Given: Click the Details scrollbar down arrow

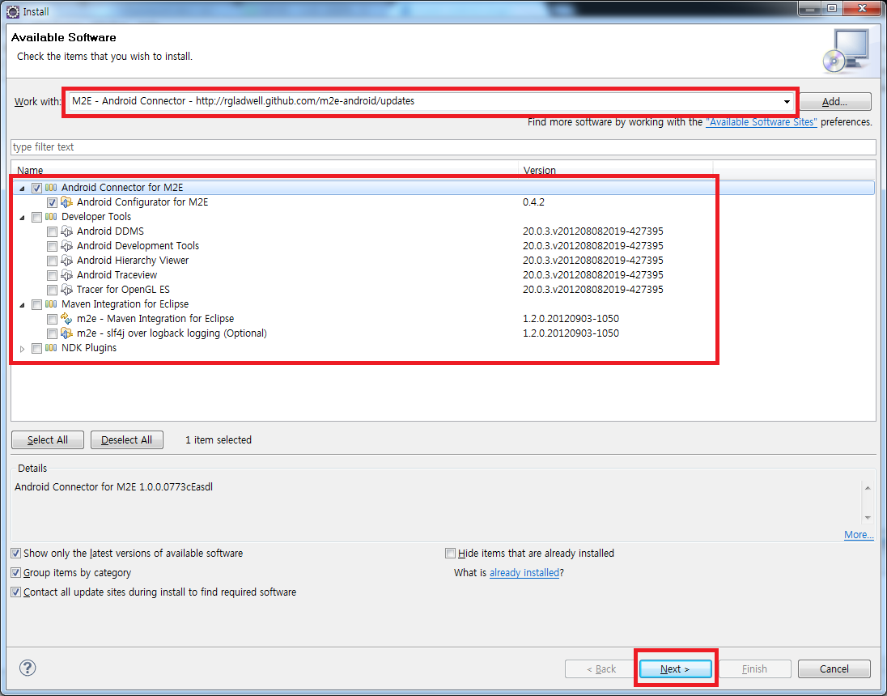Looking at the screenshot, I should [868, 517].
